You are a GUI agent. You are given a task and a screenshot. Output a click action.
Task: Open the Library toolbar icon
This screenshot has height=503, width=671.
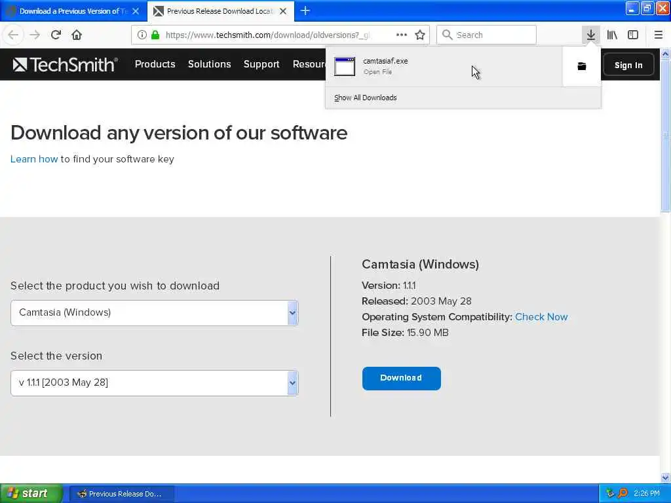[612, 35]
